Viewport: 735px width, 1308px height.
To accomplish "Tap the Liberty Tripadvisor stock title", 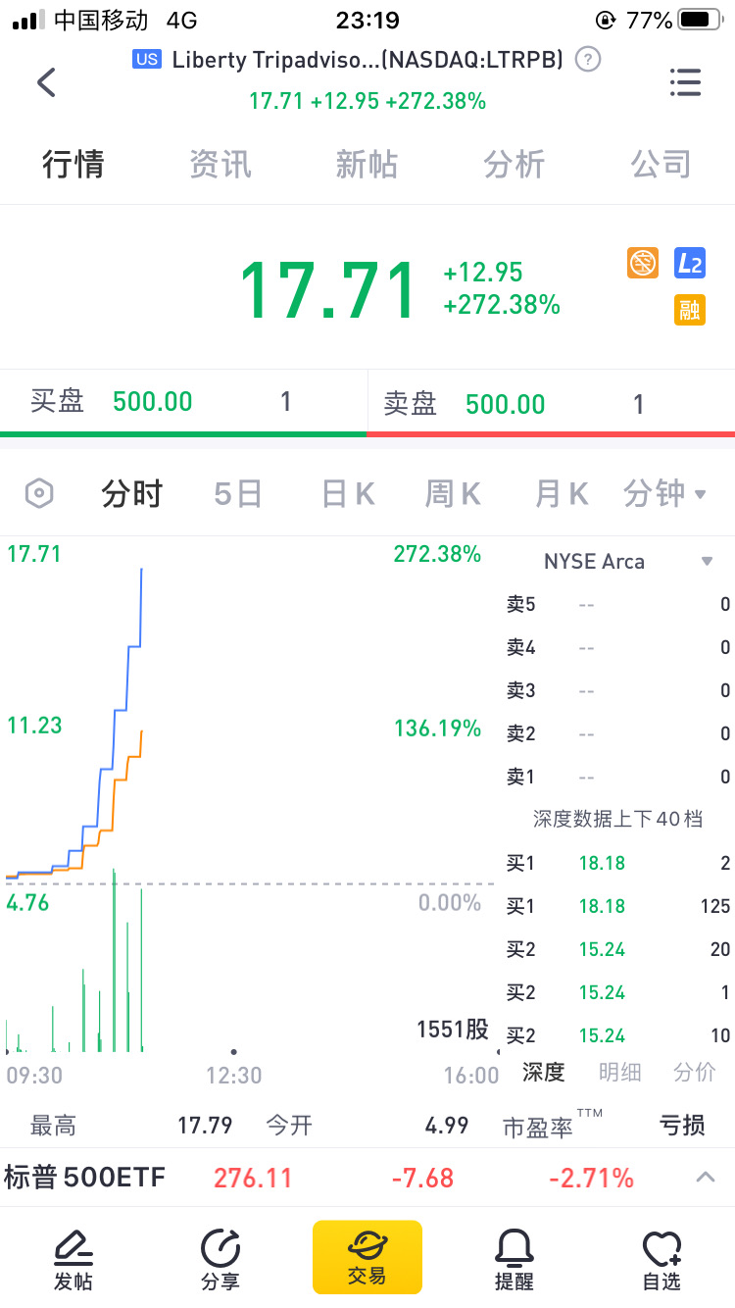I will pos(367,60).
